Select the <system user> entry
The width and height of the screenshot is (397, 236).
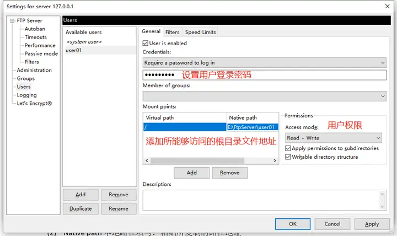[84, 42]
